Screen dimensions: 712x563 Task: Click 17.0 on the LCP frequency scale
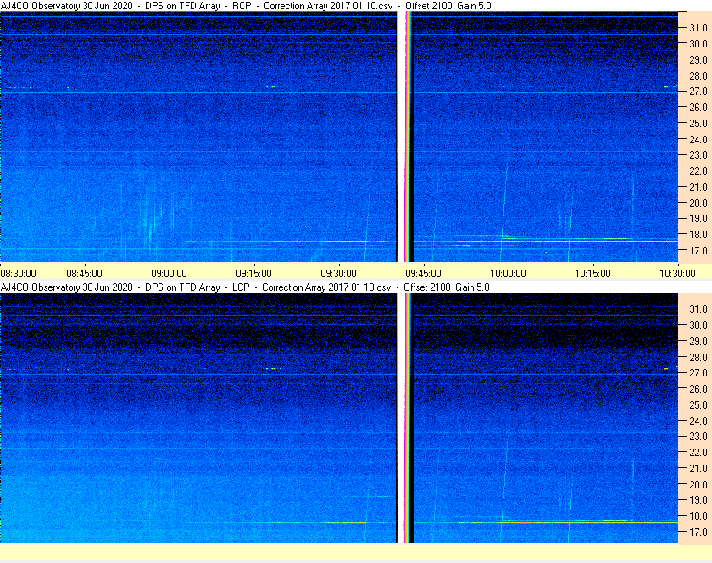[x=698, y=532]
